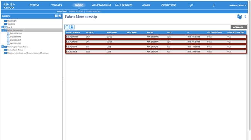Image resolution: width=251 pixels, height=140 pixels.
Task: Select the Topology item in the Inventory tree
Action: point(11,24)
